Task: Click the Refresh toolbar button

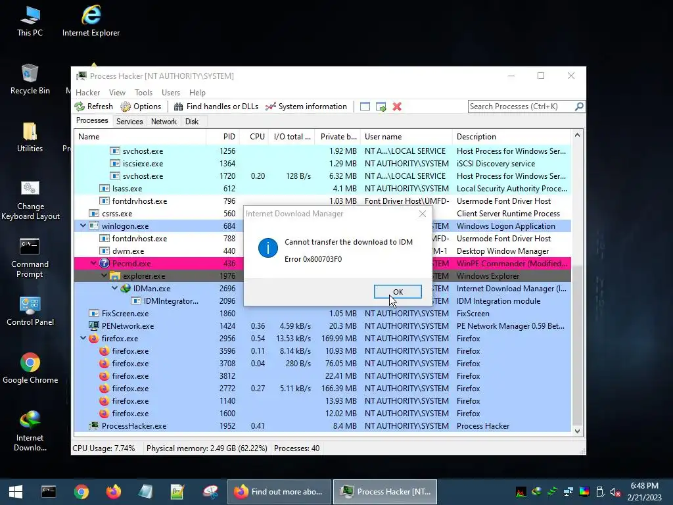Action: pyautogui.click(x=93, y=107)
